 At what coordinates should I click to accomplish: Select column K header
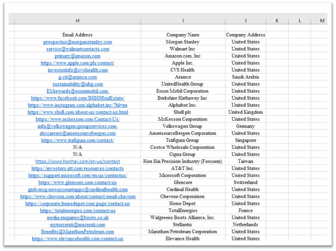(277, 21)
